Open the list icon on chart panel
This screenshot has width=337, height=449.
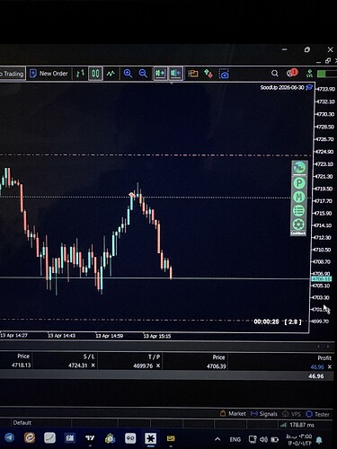[x=299, y=210]
